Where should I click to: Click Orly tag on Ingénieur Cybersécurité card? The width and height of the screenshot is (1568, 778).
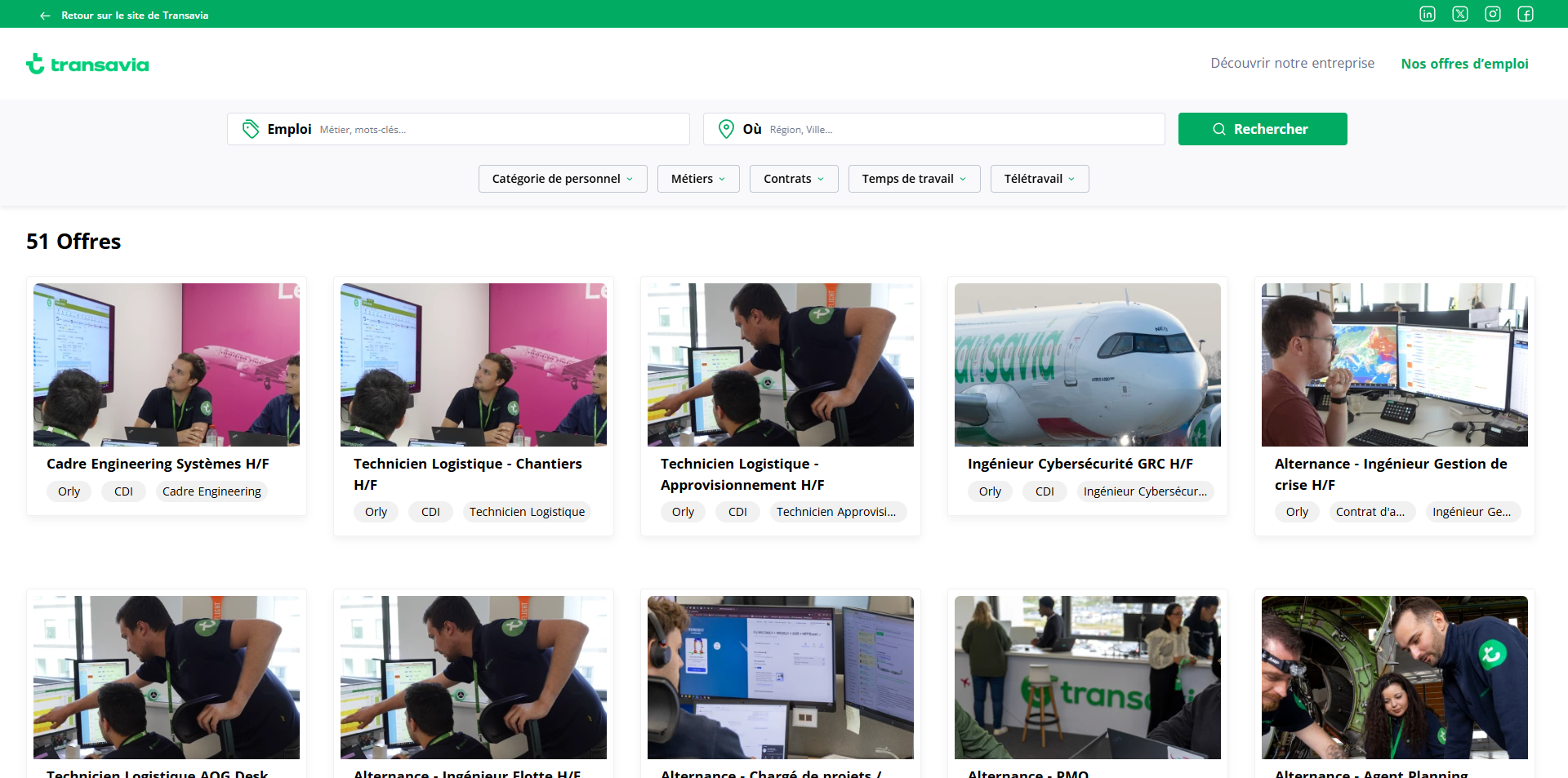[x=990, y=491]
